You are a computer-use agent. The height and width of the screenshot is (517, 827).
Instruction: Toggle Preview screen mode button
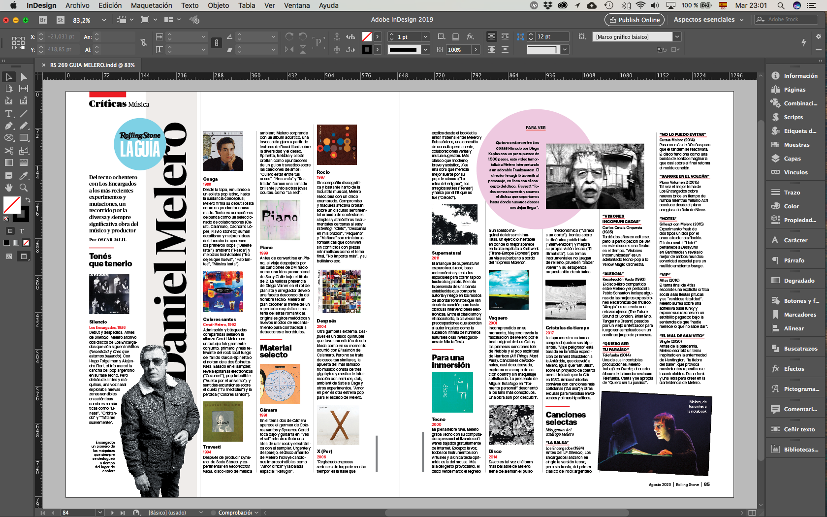(24, 256)
